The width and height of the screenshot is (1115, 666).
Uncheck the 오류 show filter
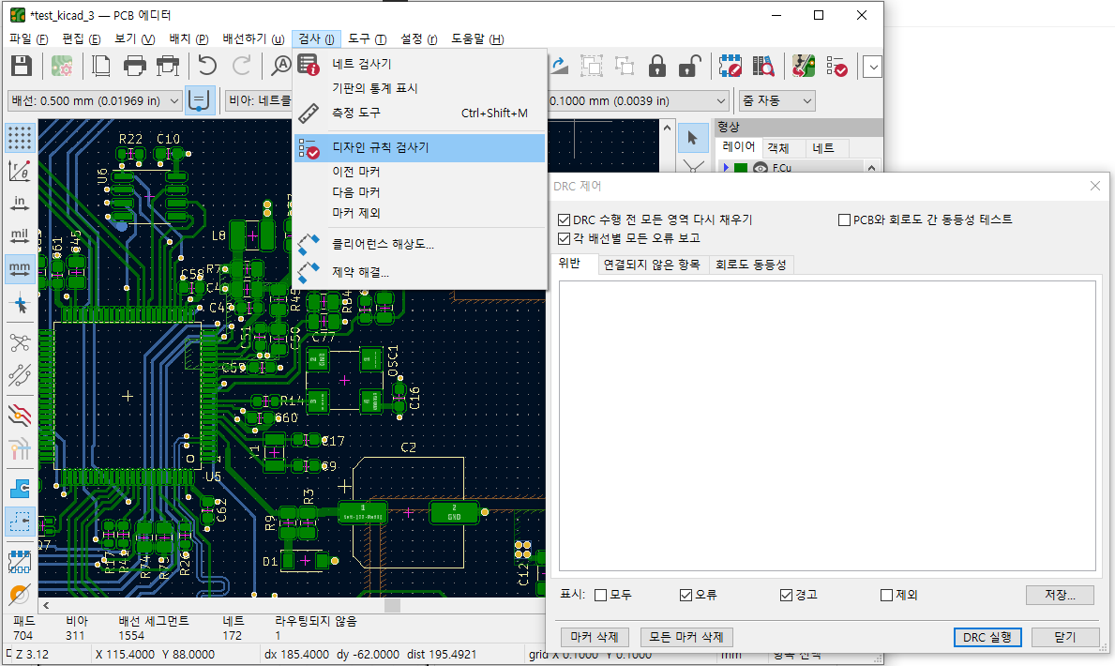pos(686,595)
